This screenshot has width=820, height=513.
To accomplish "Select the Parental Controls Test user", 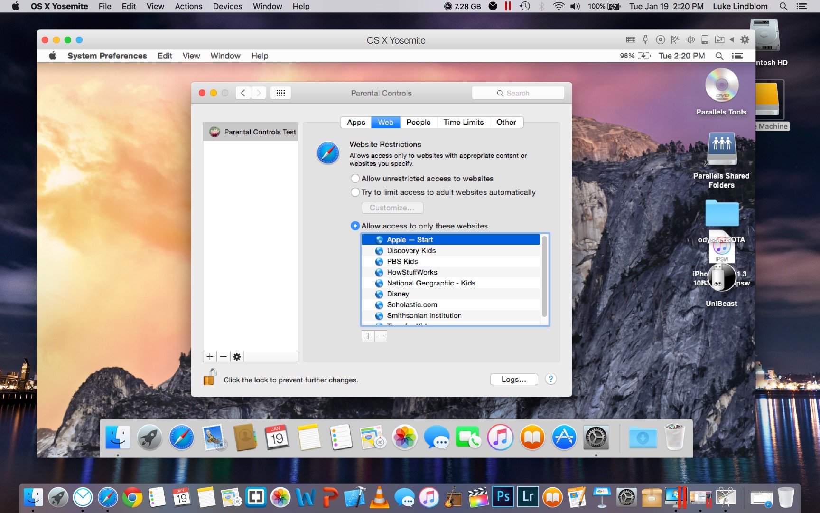I will (251, 132).
